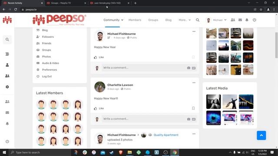278x156 pixels.
Task: Bookmark this page star icon
Action: tap(261, 10)
